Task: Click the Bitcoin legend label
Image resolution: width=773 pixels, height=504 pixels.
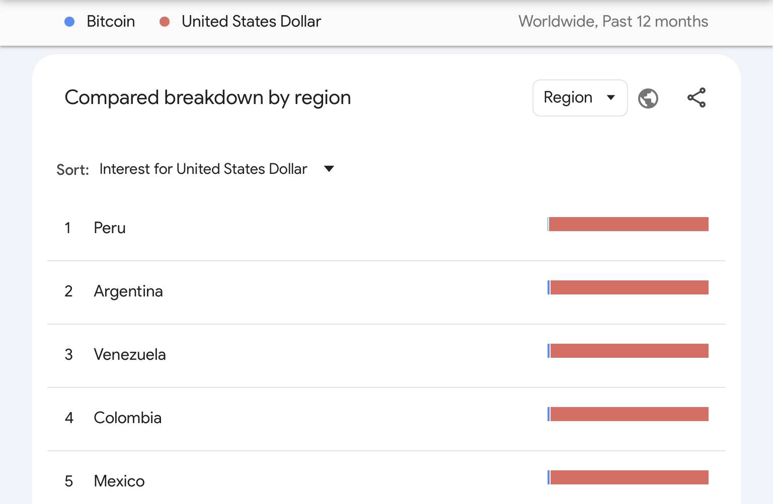Action: tap(111, 22)
